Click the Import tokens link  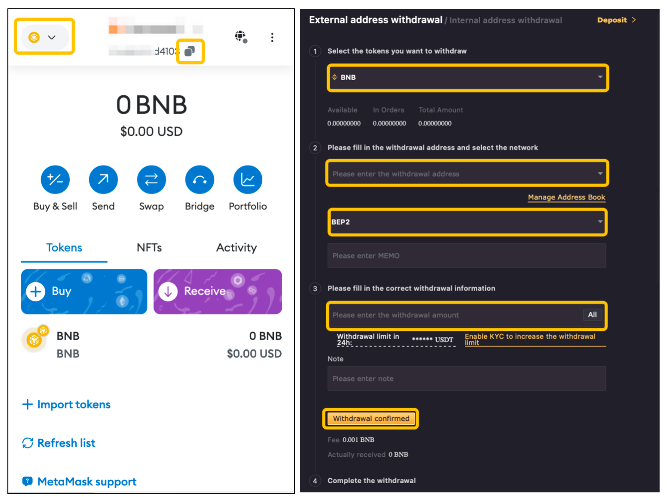67,404
